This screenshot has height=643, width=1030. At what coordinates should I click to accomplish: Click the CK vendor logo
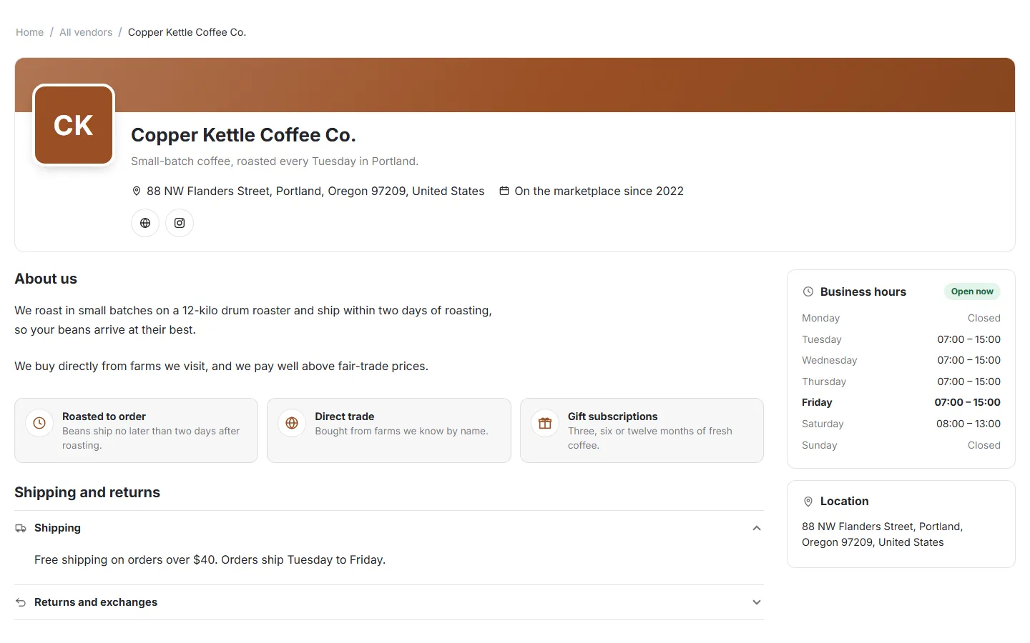pos(74,125)
